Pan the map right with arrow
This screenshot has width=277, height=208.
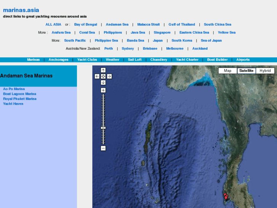point(109,76)
